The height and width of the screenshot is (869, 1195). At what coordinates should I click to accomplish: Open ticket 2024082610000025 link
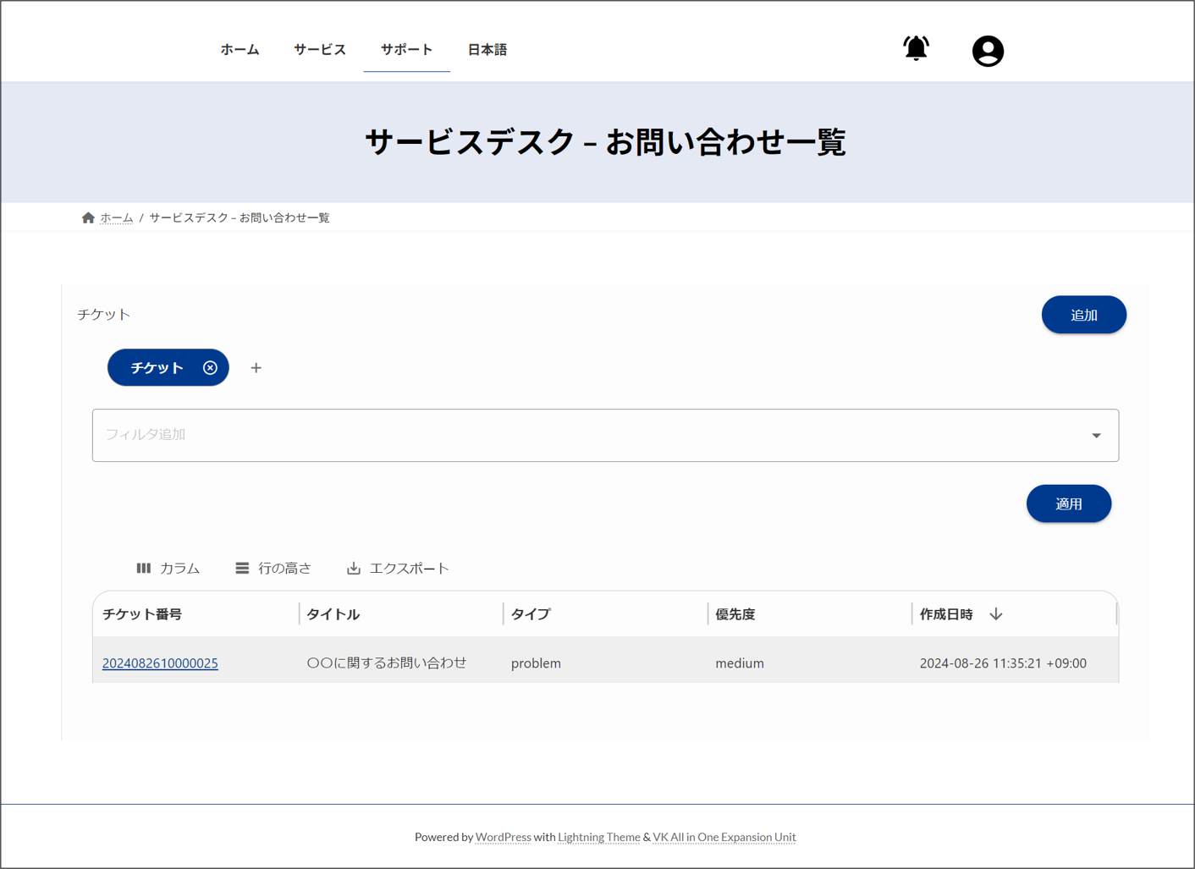point(160,663)
